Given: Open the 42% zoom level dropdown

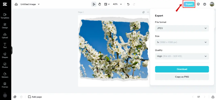Looking at the screenshot, I should click(x=117, y=4).
